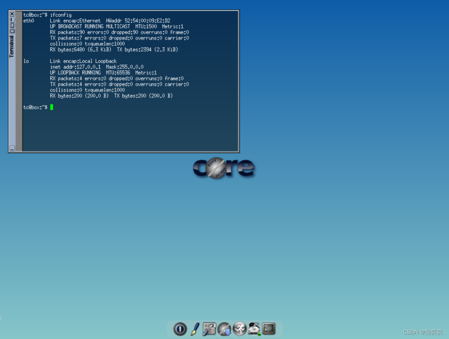Screen dimensions: 449x339
Task: Open the Apps download browser icon
Action: pyautogui.click(x=224, y=329)
